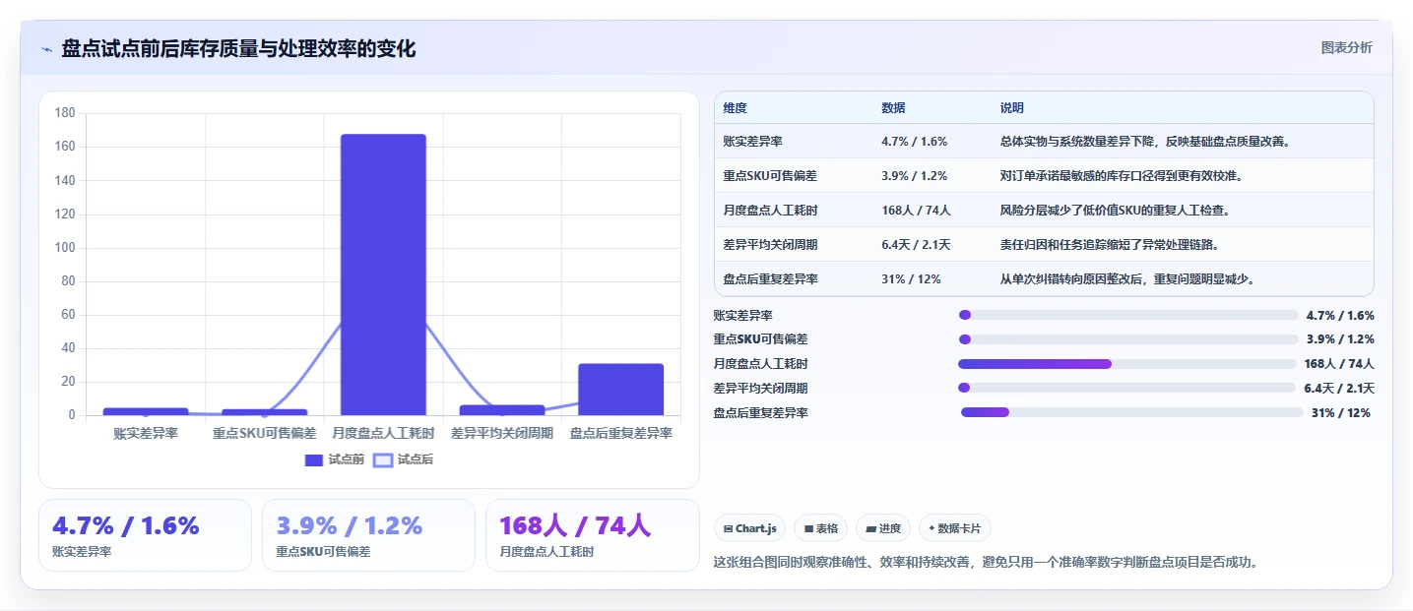Click the 数据卡片 chip icon
1413x611 pixels.
[931, 528]
